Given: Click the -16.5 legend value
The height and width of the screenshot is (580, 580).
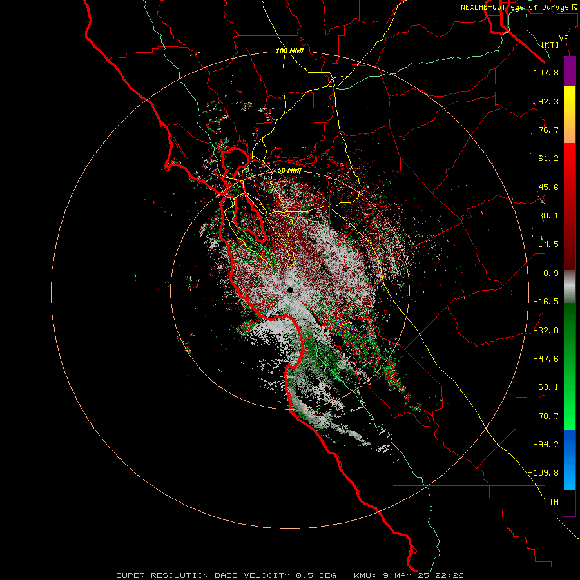Looking at the screenshot, I should [546, 302].
